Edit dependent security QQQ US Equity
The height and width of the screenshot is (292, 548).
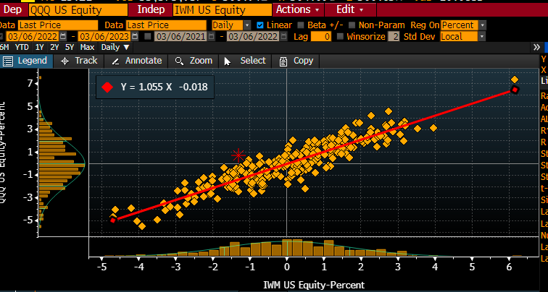78,9
